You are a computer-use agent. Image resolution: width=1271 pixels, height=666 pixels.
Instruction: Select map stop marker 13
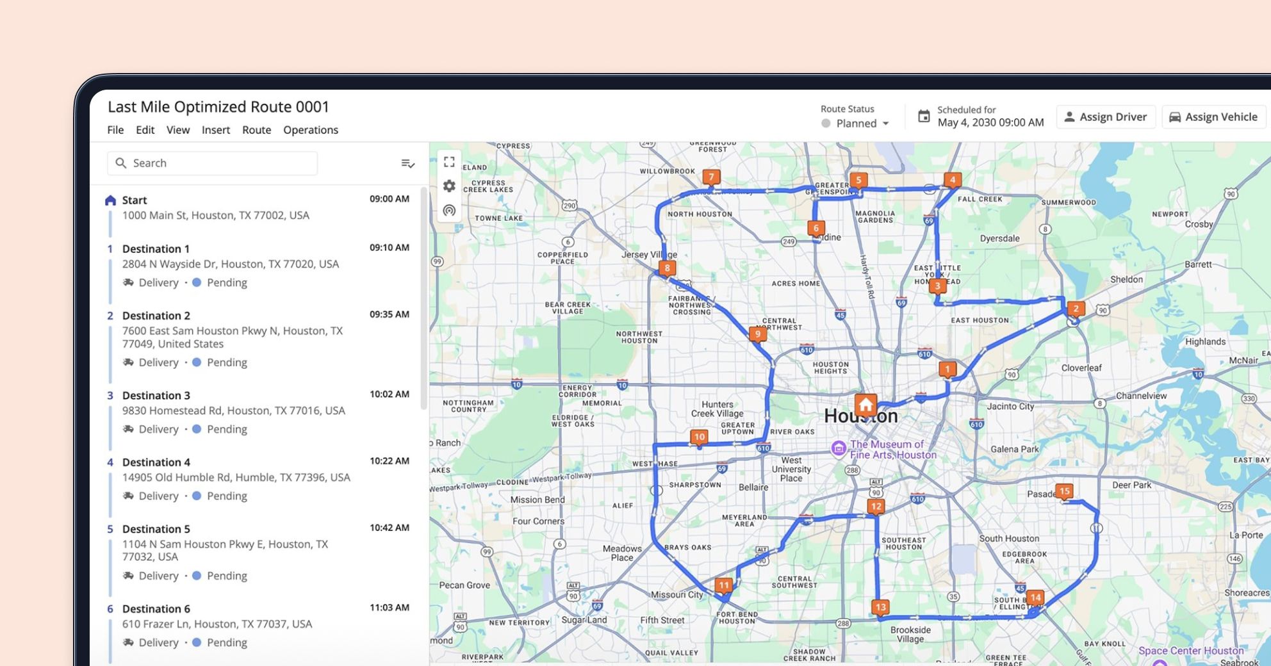880,608
